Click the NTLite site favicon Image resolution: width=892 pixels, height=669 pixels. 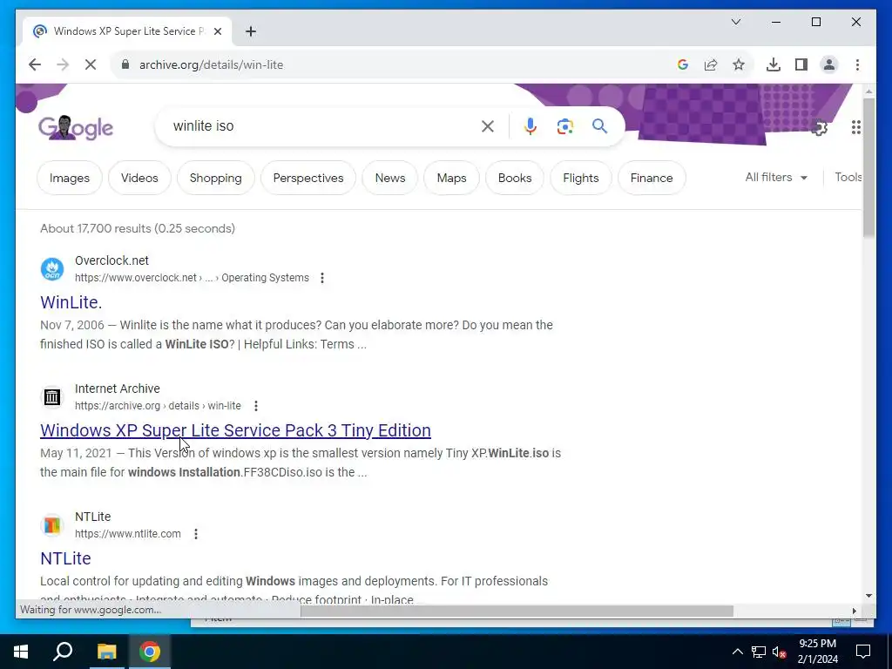coord(52,525)
